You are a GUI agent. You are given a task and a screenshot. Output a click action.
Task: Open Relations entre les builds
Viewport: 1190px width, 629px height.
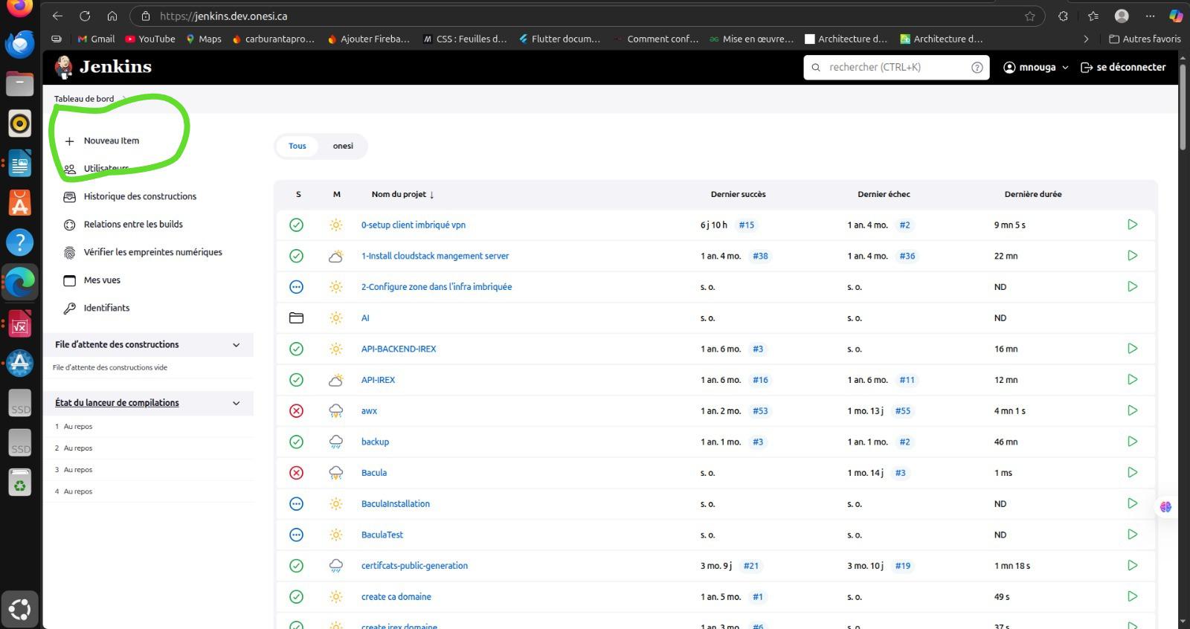pyautogui.click(x=123, y=225)
